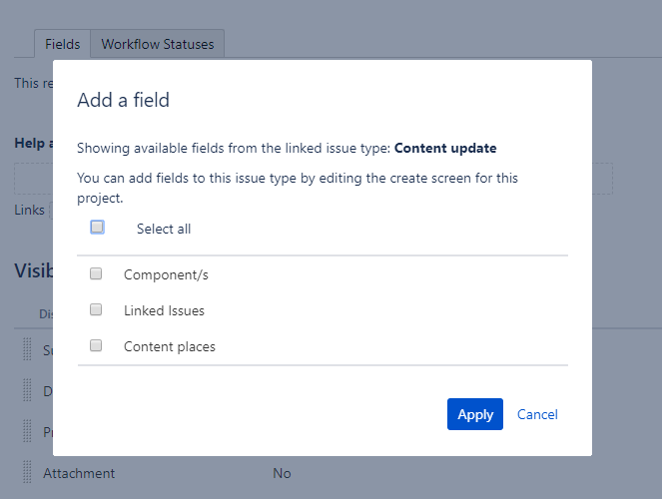The image size is (662, 499).
Task: Click the Select all label text
Action: [x=164, y=230]
